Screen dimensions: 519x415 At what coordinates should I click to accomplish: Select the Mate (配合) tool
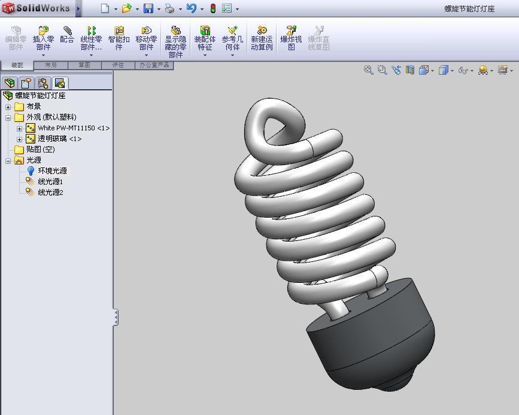[67, 35]
